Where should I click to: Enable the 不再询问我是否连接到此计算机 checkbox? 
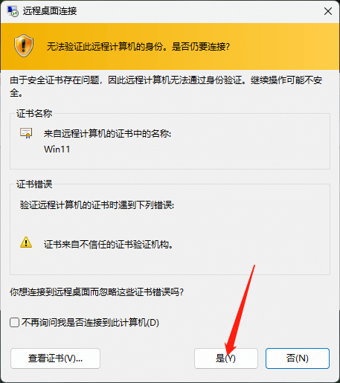[x=15, y=323]
